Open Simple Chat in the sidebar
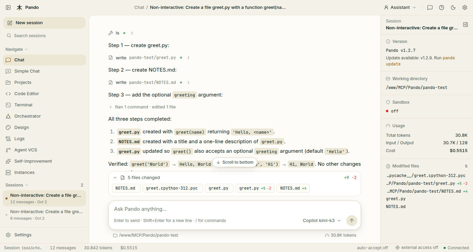Screen dimensions: 473x252 (44, 71)
